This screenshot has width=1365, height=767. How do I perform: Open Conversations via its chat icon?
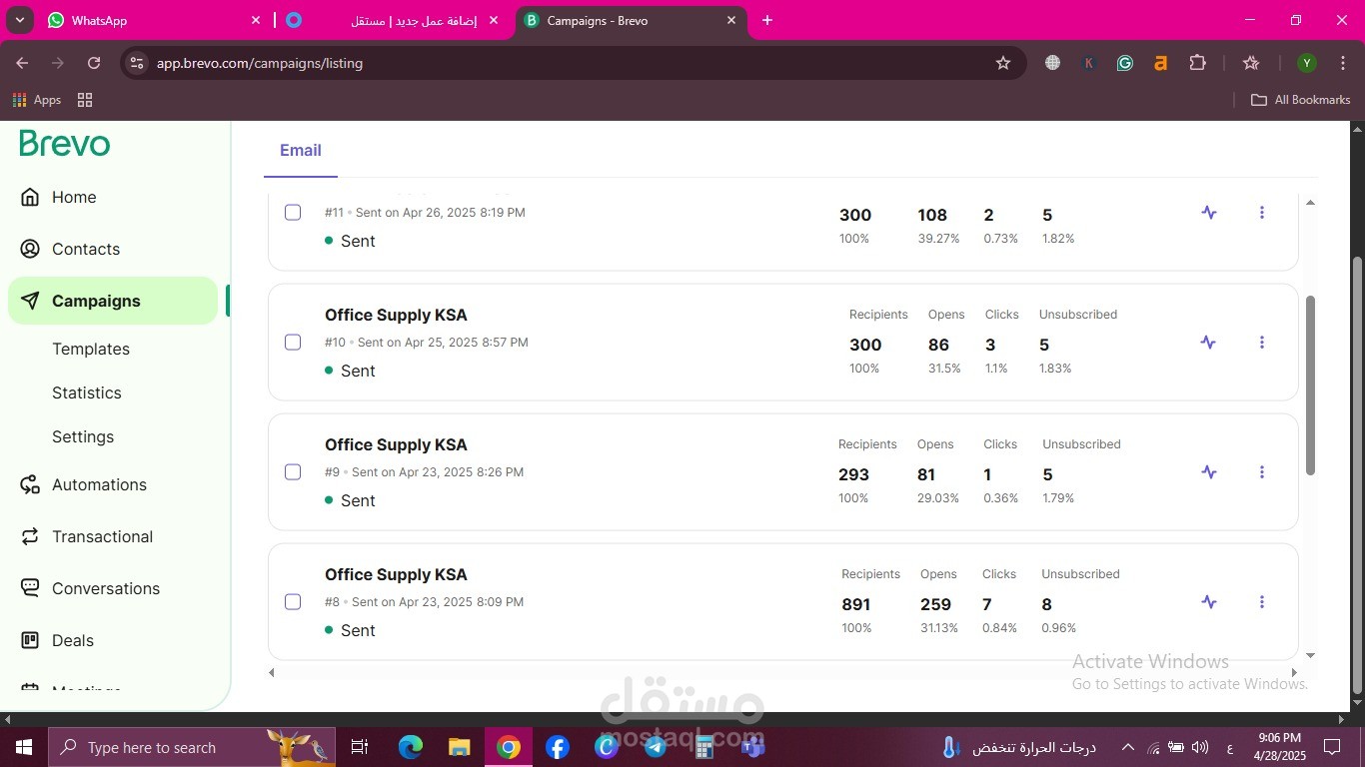point(31,588)
